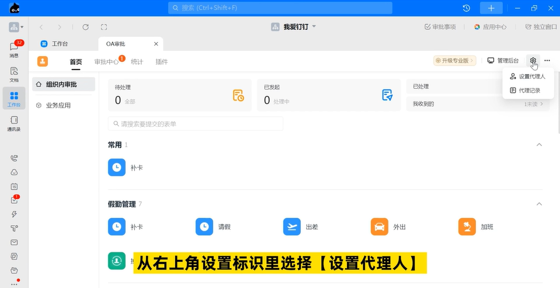This screenshot has width=560, height=288.
Task: Switch to the 审批中心 tab
Action: tap(106, 62)
